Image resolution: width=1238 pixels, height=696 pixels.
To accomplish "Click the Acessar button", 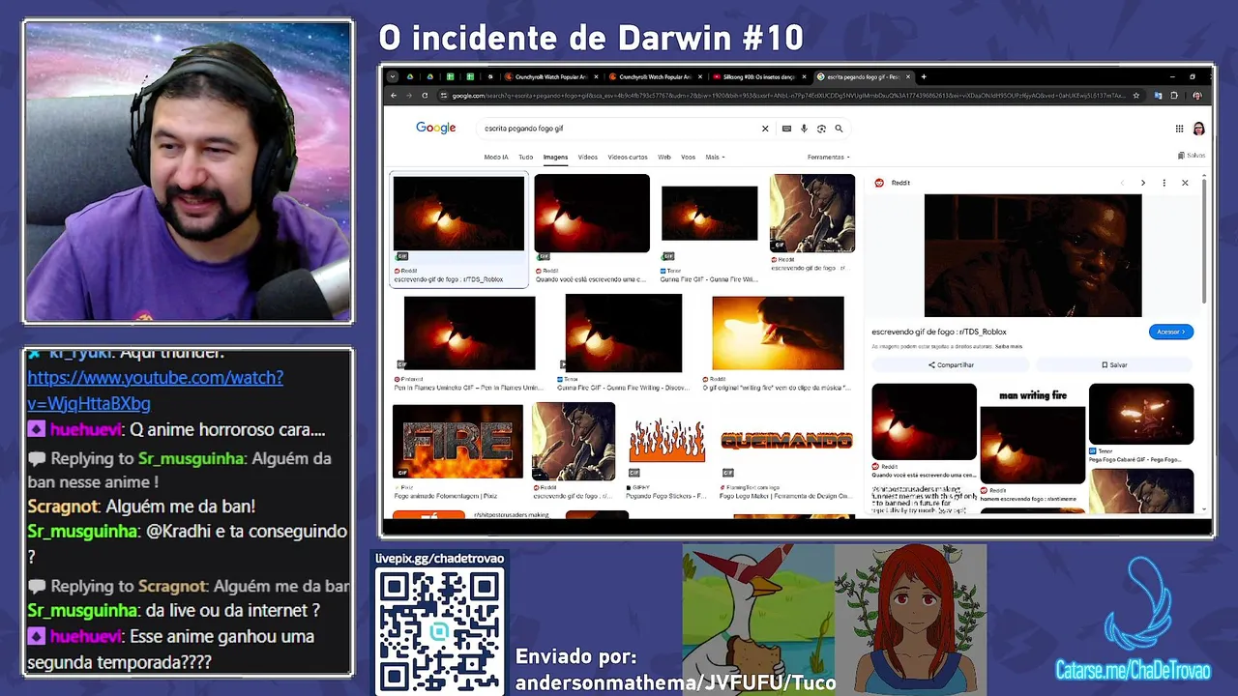I will pyautogui.click(x=1171, y=332).
